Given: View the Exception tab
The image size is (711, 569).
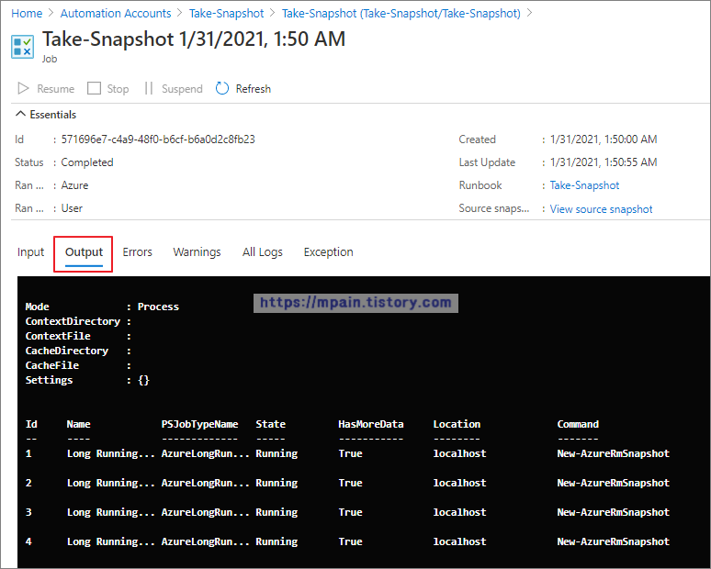Looking at the screenshot, I should click(x=328, y=251).
